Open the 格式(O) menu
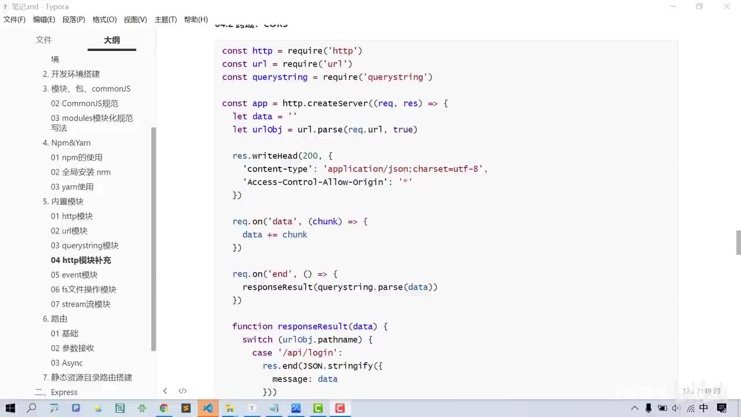Image resolution: width=741 pixels, height=417 pixels. pos(105,20)
